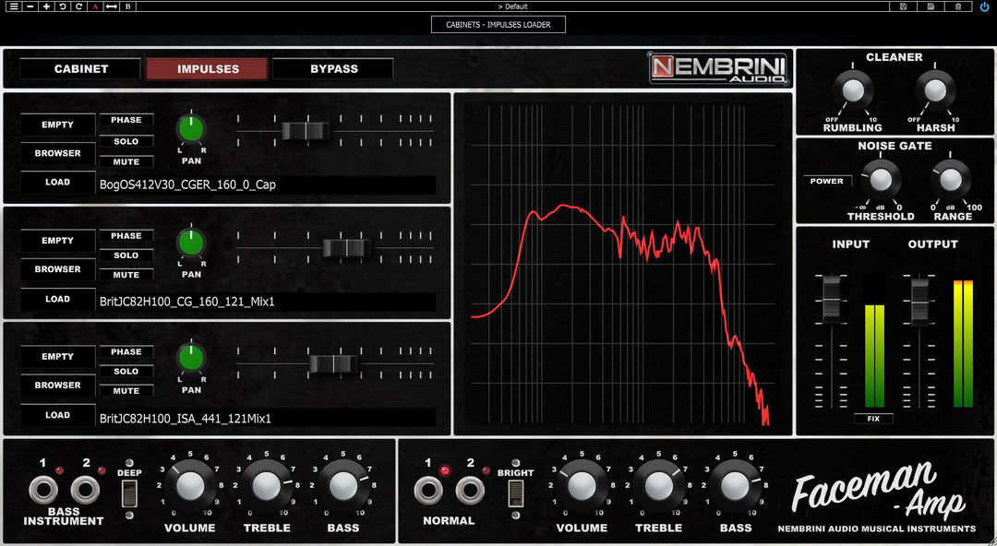Open BROWSER for the BogOS412V30 impulse slot

pos(58,153)
